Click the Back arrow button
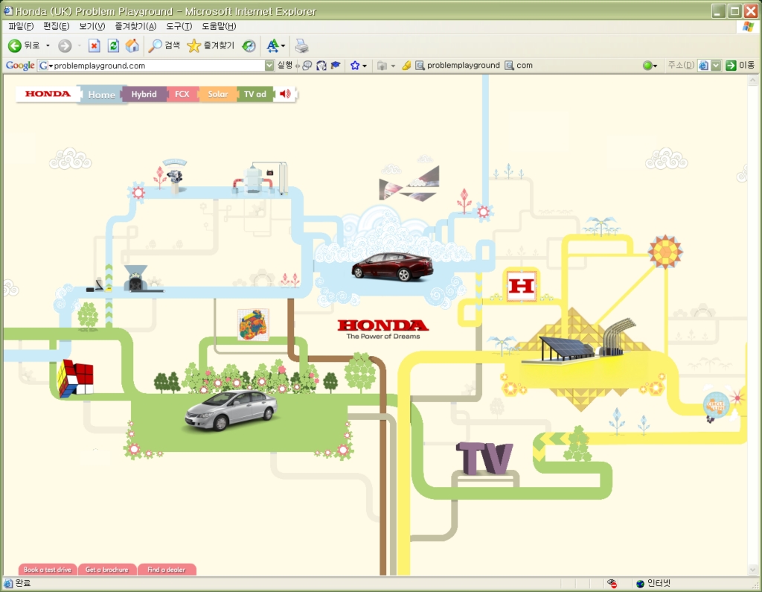The height and width of the screenshot is (592, 762). tap(15, 45)
